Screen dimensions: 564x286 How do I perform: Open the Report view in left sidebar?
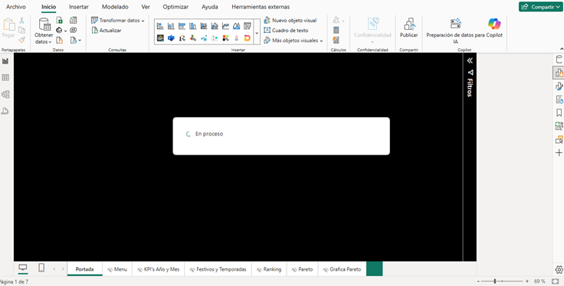point(5,61)
